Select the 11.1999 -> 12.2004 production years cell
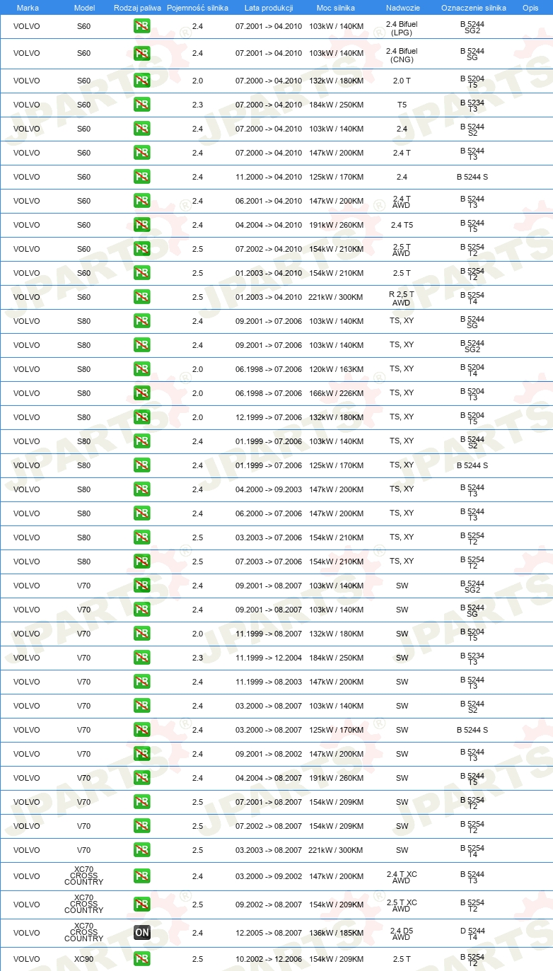 [269, 658]
